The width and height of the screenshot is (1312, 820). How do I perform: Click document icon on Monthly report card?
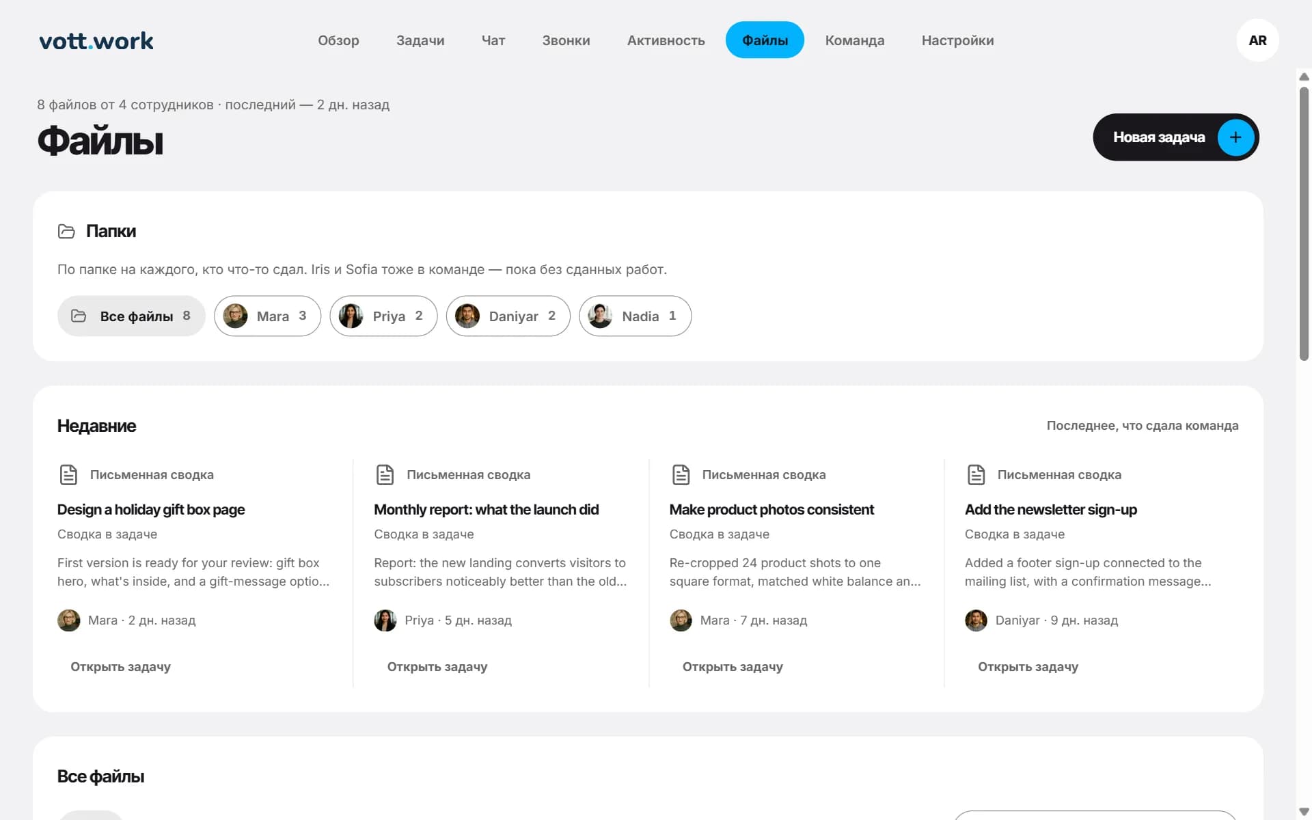pyautogui.click(x=385, y=474)
